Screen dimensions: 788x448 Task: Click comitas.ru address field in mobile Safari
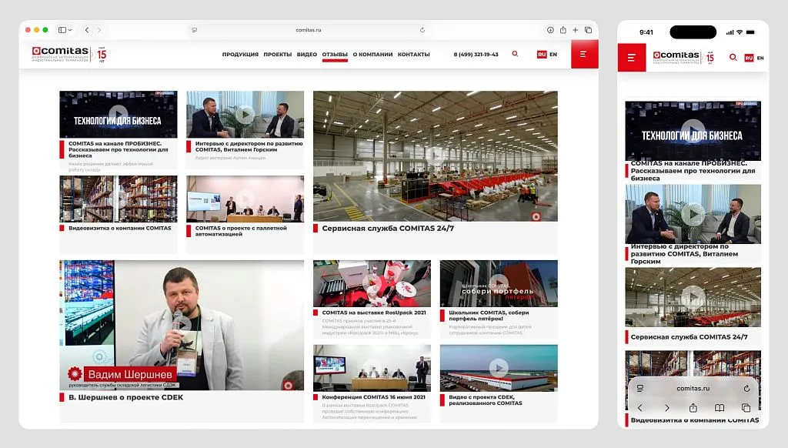(693, 388)
